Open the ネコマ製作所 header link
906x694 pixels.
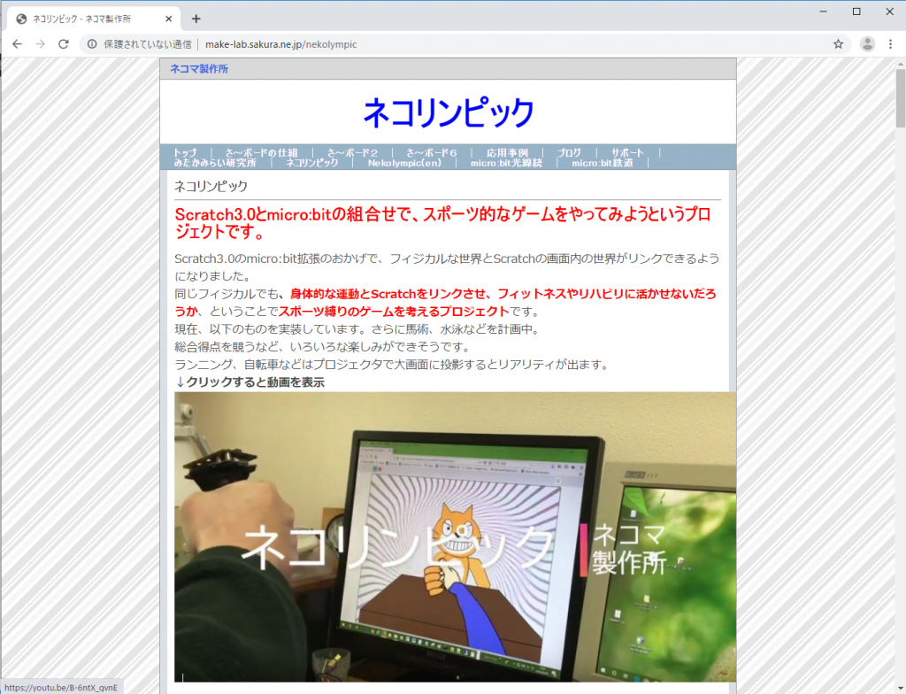199,69
